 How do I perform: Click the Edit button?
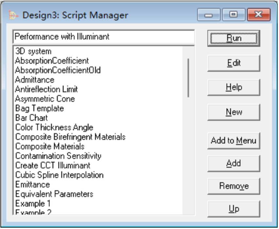click(x=234, y=63)
